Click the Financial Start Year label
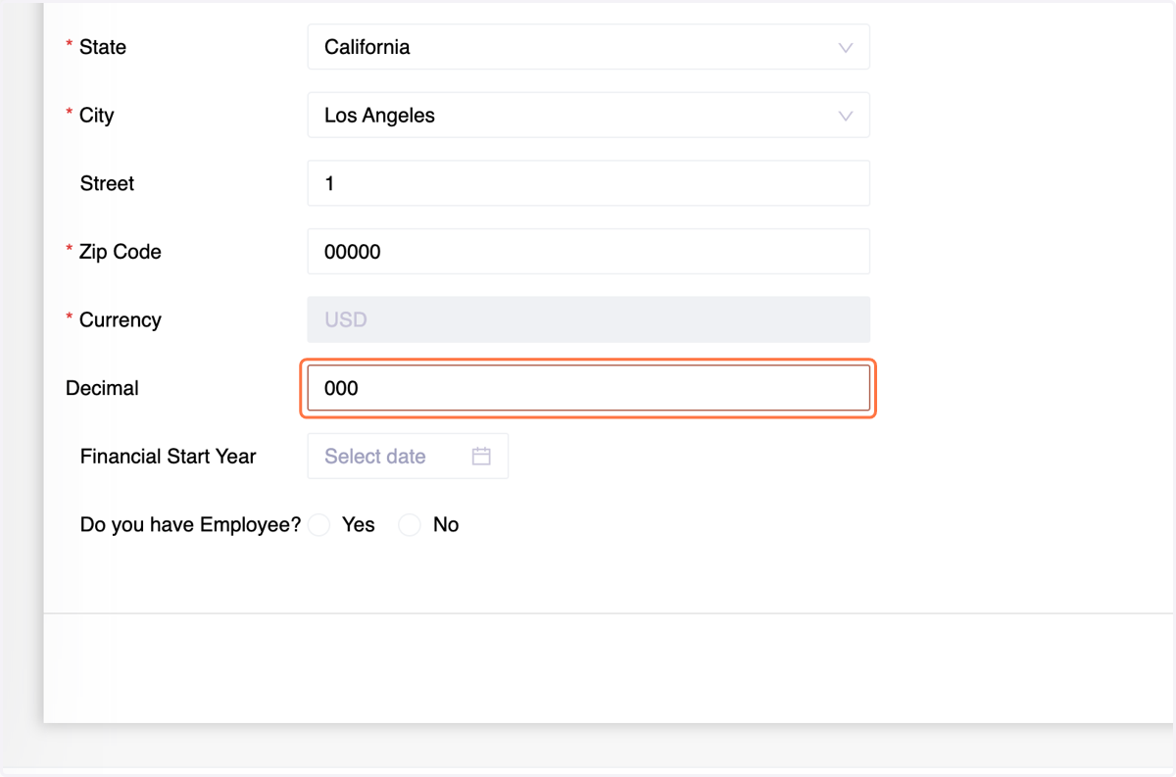 coord(169,457)
